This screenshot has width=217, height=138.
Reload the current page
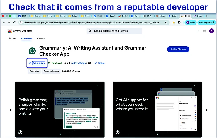pos(14,22)
